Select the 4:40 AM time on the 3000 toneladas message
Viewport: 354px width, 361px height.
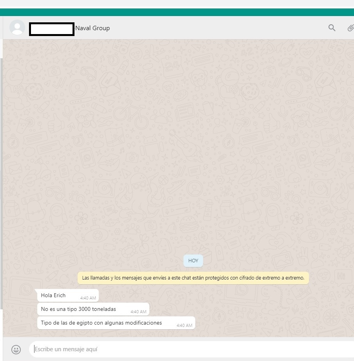(138, 312)
